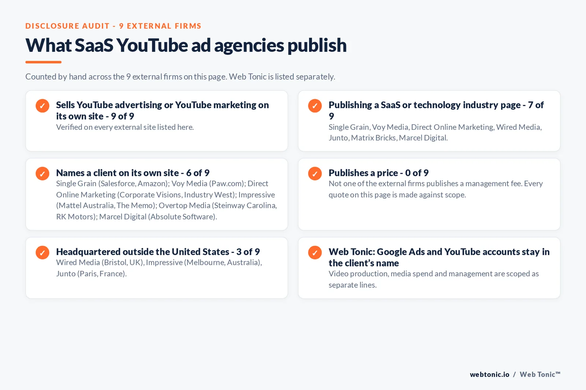
Task: Click heading 'Publishes a price - 0 of 9'
Action: coord(378,173)
